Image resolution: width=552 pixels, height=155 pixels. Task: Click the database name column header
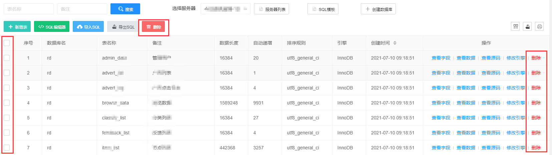[x=56, y=43]
